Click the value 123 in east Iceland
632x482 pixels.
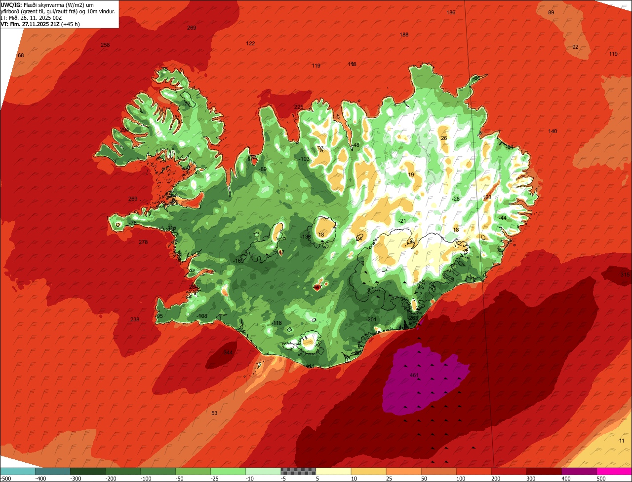click(487, 197)
